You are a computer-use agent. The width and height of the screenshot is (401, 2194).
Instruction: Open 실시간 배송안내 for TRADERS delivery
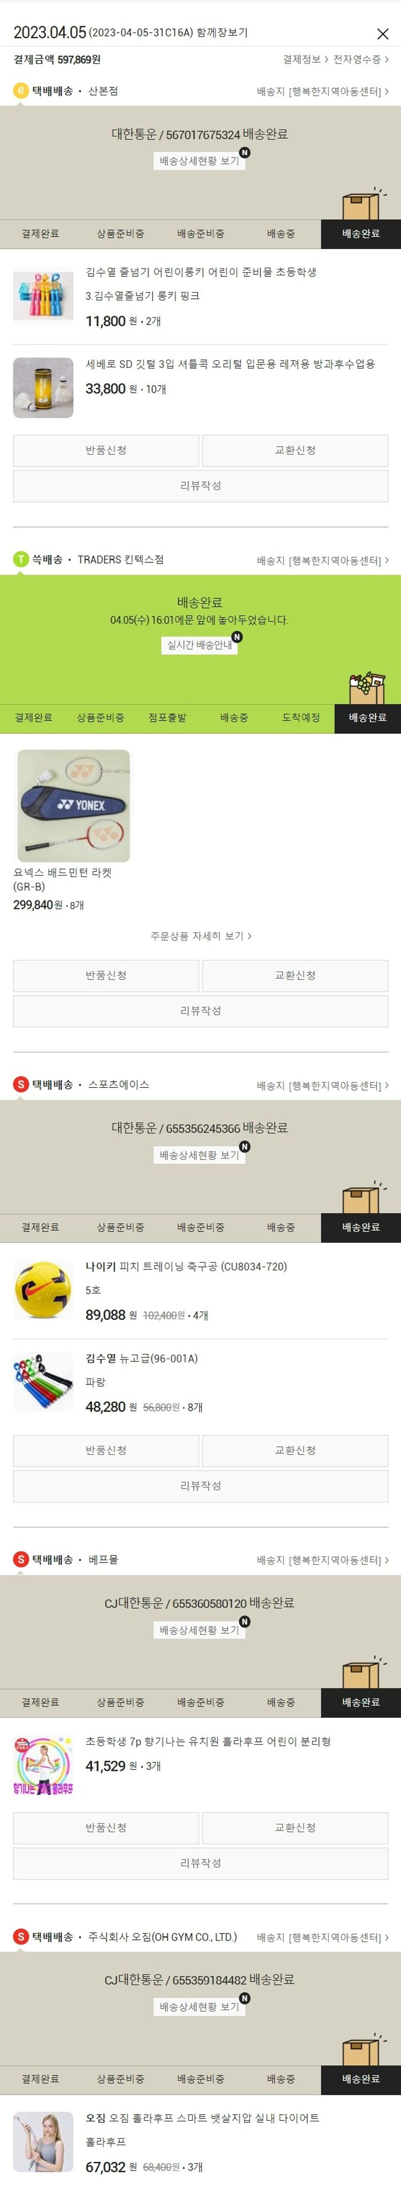[x=199, y=645]
